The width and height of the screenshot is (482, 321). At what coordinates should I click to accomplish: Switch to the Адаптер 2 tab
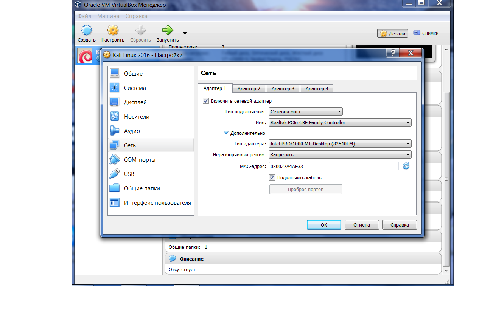[249, 88]
